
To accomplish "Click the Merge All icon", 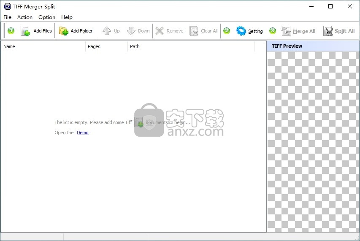I will point(286,31).
